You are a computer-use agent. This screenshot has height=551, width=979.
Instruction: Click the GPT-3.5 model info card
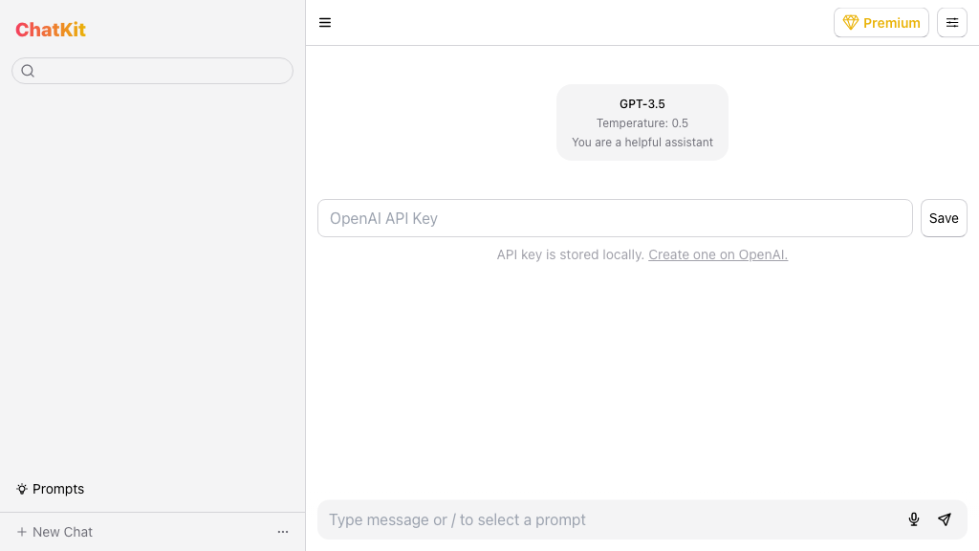click(x=642, y=104)
